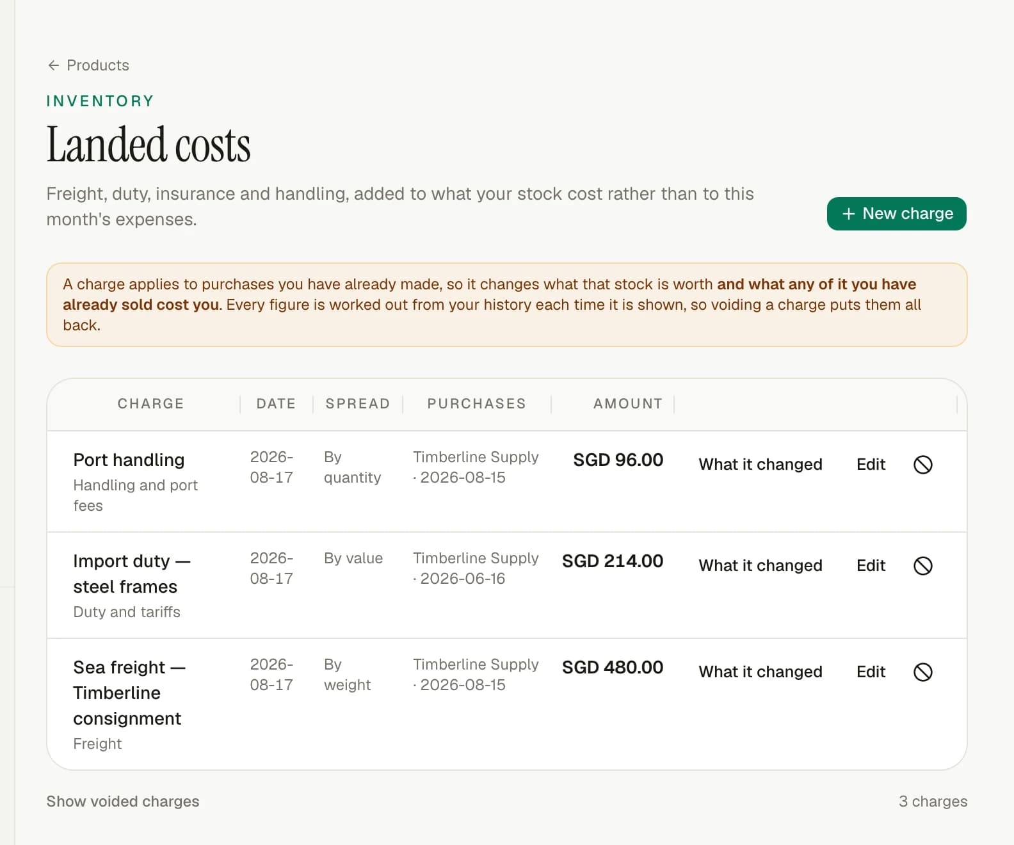Viewport: 1014px width, 845px height.
Task: Open What it changed for Port handling
Action: [x=760, y=465]
